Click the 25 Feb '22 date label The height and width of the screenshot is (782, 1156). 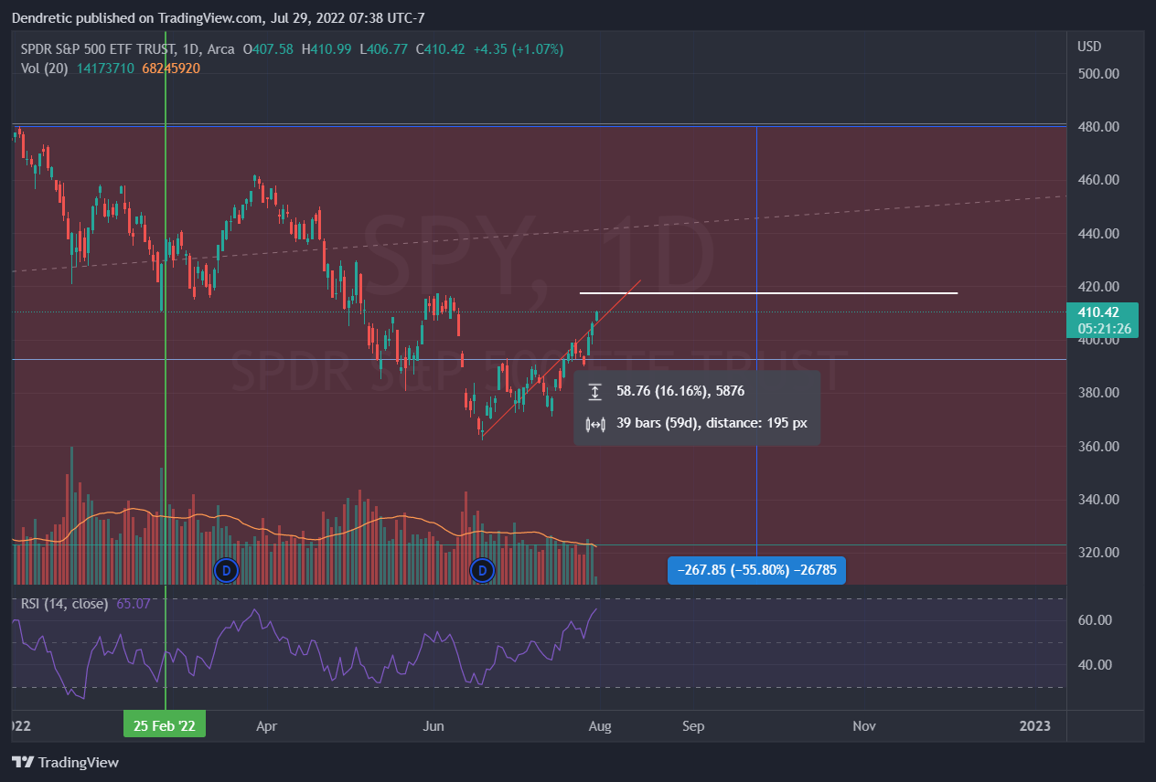pos(165,725)
